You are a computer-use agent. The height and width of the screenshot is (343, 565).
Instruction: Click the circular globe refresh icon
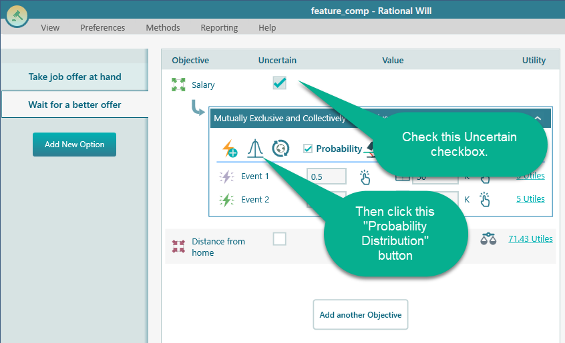coord(280,149)
